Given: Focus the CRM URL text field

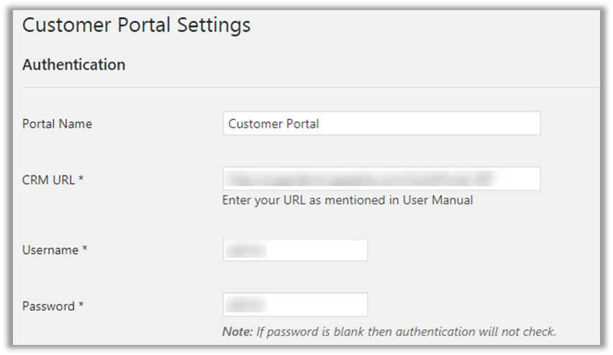Looking at the screenshot, I should 381,178.
